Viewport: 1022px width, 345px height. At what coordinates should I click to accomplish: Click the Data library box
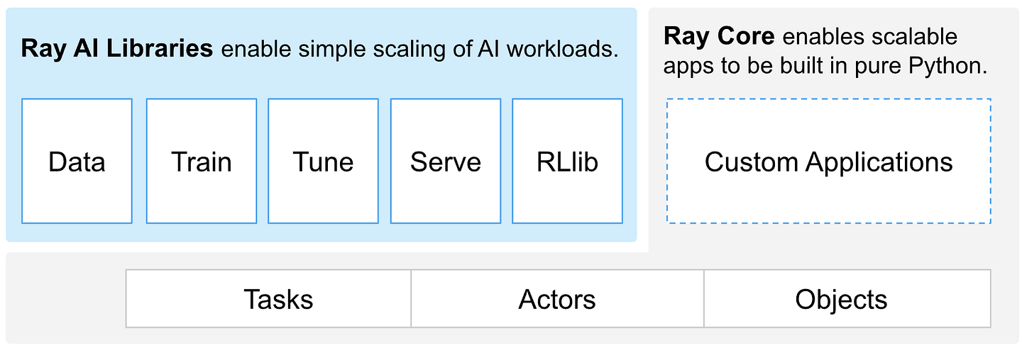77,162
